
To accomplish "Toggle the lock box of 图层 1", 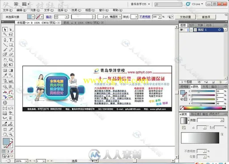I will click(185, 30).
